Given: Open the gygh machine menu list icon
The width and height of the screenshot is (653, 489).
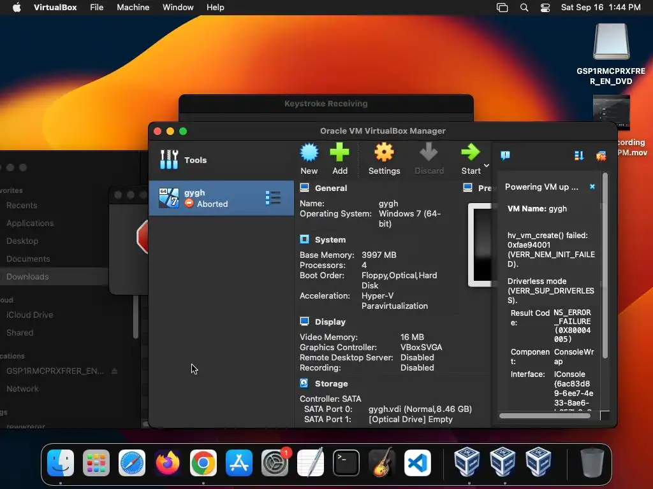Looking at the screenshot, I should click(x=273, y=198).
